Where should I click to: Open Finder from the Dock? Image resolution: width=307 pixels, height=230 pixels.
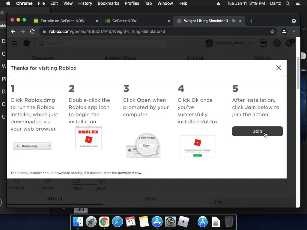coord(78,222)
